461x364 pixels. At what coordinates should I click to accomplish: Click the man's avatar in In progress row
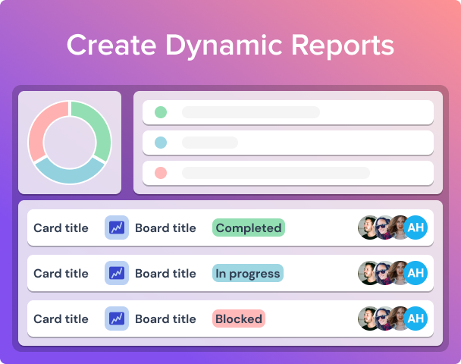coord(366,273)
